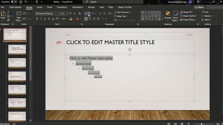Open Line Spacing options
This screenshot has height=125, width=223.
point(110,14)
